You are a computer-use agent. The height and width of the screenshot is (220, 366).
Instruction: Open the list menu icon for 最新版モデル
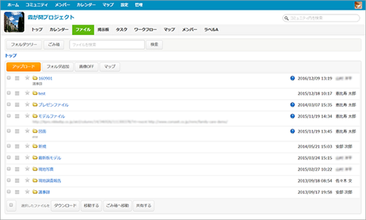click(17, 157)
